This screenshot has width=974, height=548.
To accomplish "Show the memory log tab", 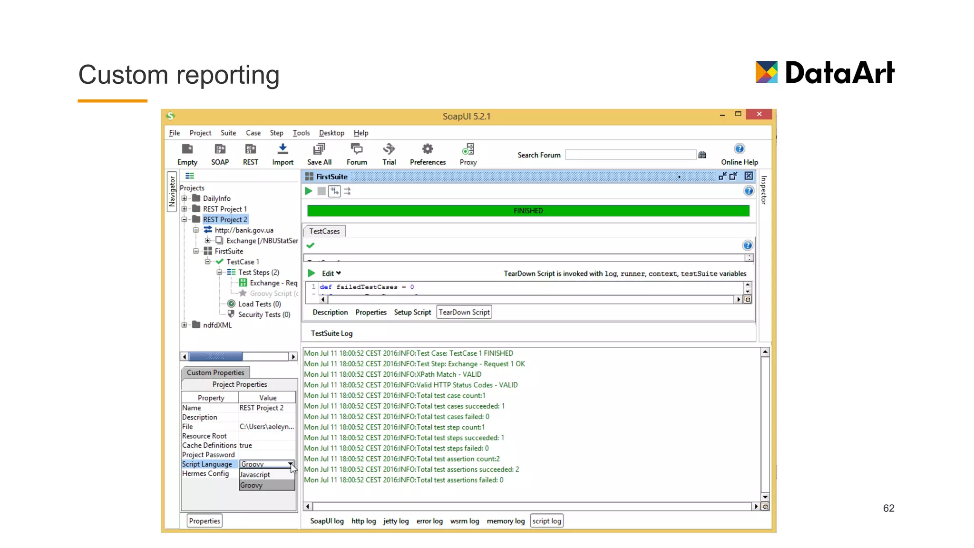I will (x=506, y=521).
